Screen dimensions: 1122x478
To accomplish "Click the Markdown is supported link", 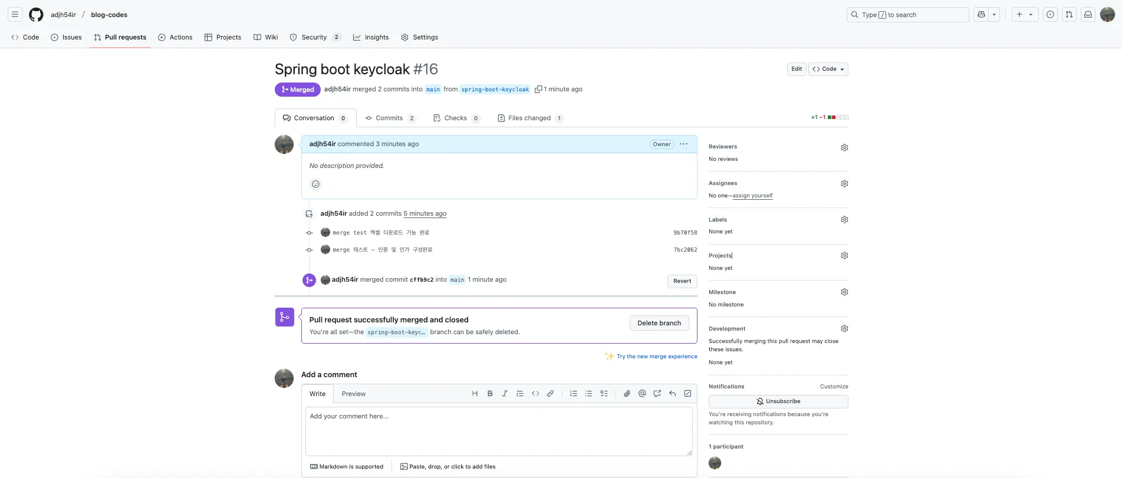I will pyautogui.click(x=347, y=467).
